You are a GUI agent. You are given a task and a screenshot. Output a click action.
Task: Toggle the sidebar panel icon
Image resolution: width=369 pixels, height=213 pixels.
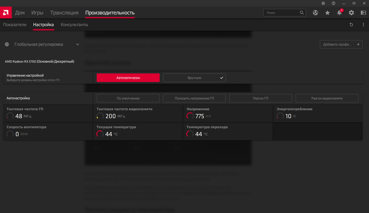tap(363, 13)
